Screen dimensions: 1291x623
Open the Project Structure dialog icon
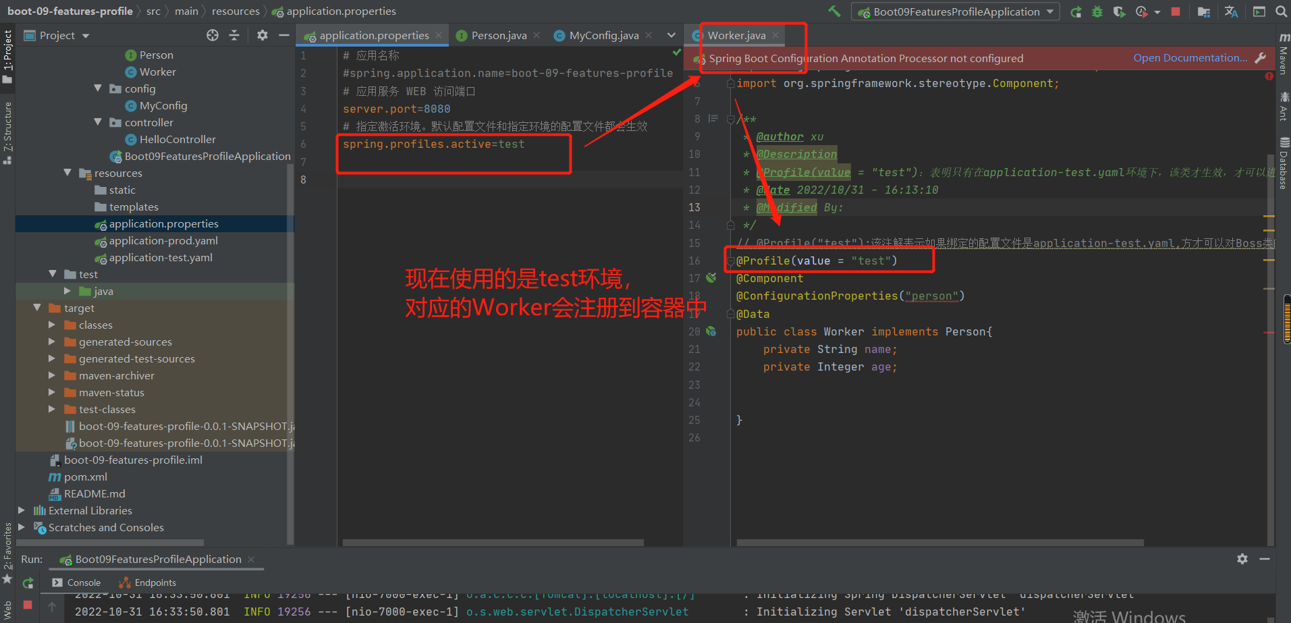pyautogui.click(x=1203, y=11)
